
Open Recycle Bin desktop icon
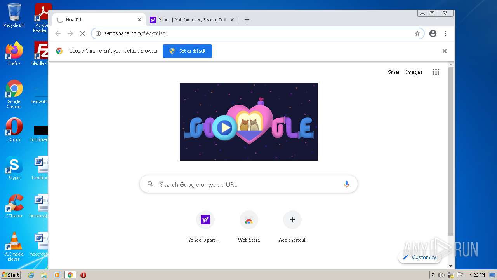click(14, 16)
